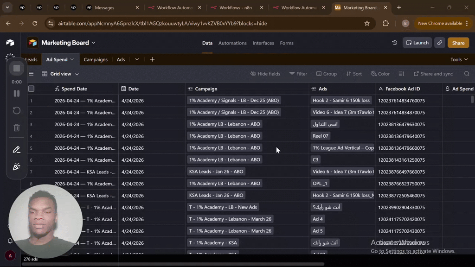The width and height of the screenshot is (475, 267).
Task: Delete the recording with trash icon
Action: (17, 127)
